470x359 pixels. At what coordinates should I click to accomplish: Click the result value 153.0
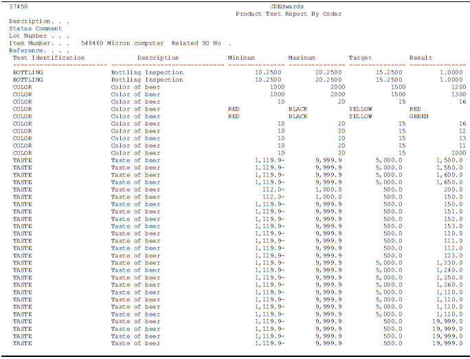pos(454,227)
